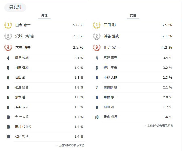This screenshot has width=182, height=151.
Task: Open 石田 彰 at rank 1 in 女性
Action: coord(110,25)
